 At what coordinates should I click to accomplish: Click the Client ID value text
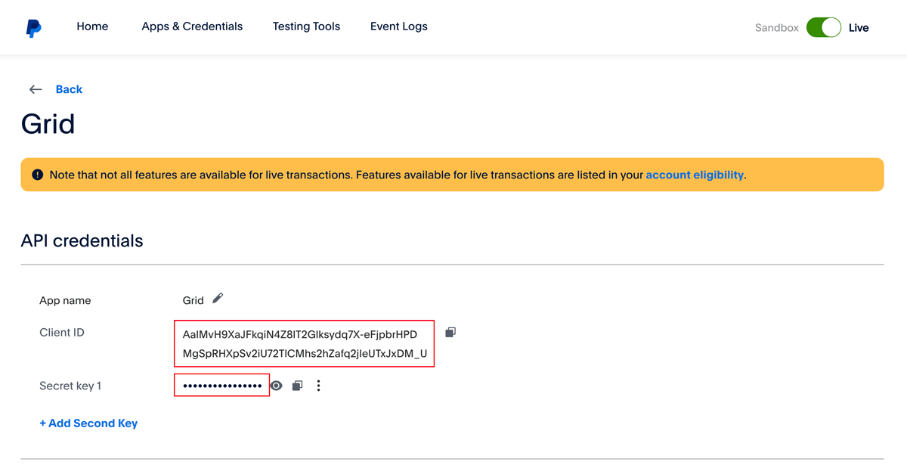pos(305,344)
